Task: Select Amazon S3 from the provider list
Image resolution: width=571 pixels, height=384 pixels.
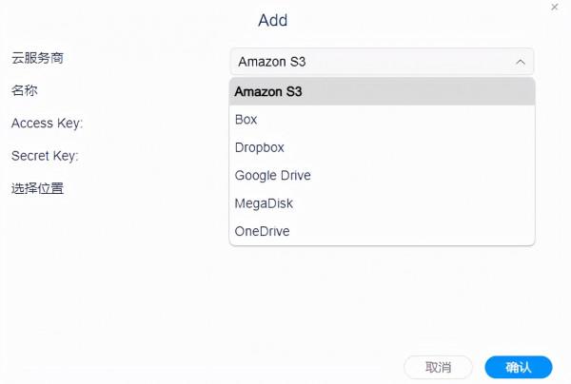Action: pyautogui.click(x=382, y=92)
